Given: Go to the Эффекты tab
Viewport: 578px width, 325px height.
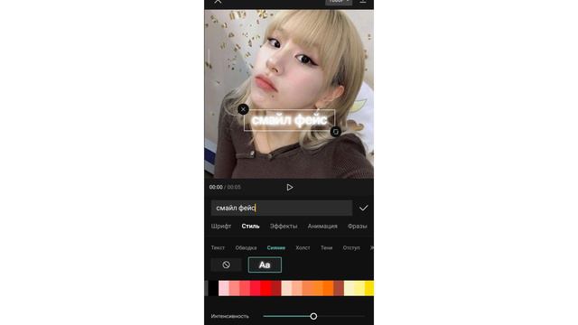Looking at the screenshot, I should [x=284, y=226].
